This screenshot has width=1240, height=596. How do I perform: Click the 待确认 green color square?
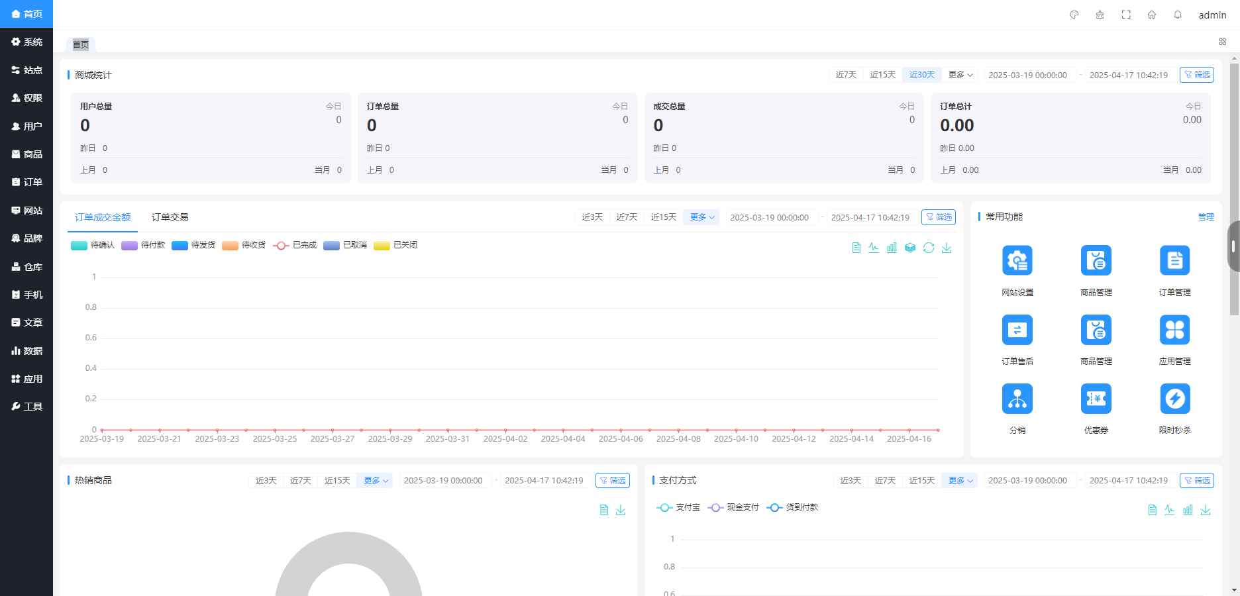78,245
